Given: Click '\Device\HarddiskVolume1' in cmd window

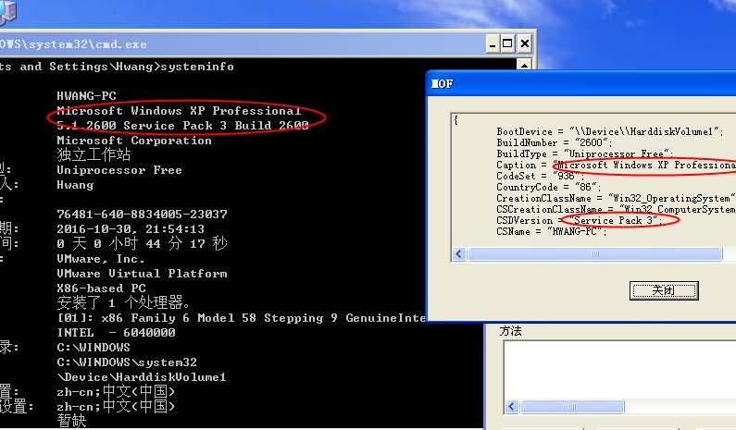Looking at the screenshot, I should [142, 377].
